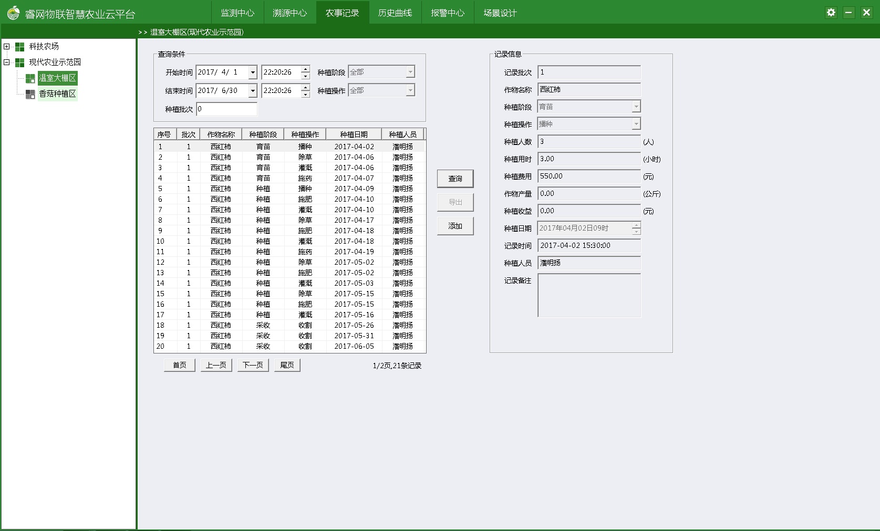Click the 查询 button
Image resolution: width=880 pixels, height=531 pixels.
click(x=455, y=179)
